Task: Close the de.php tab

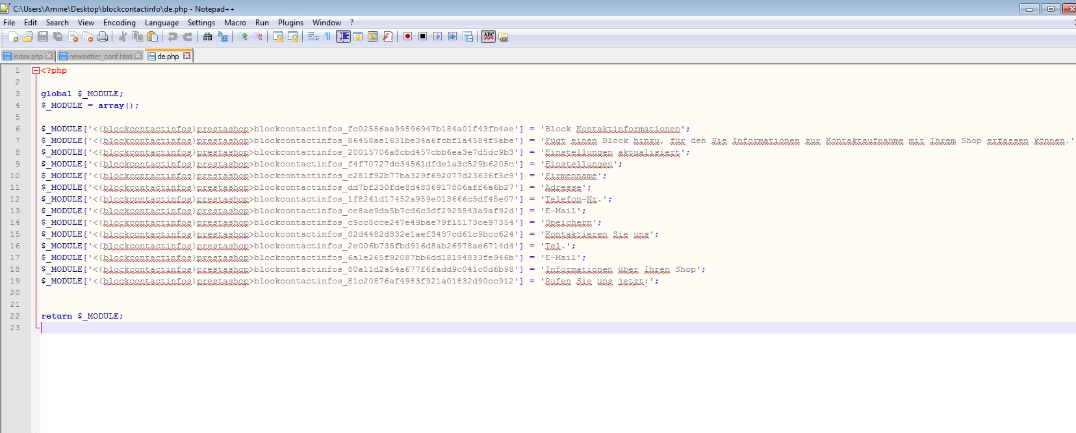Action: pyautogui.click(x=186, y=56)
